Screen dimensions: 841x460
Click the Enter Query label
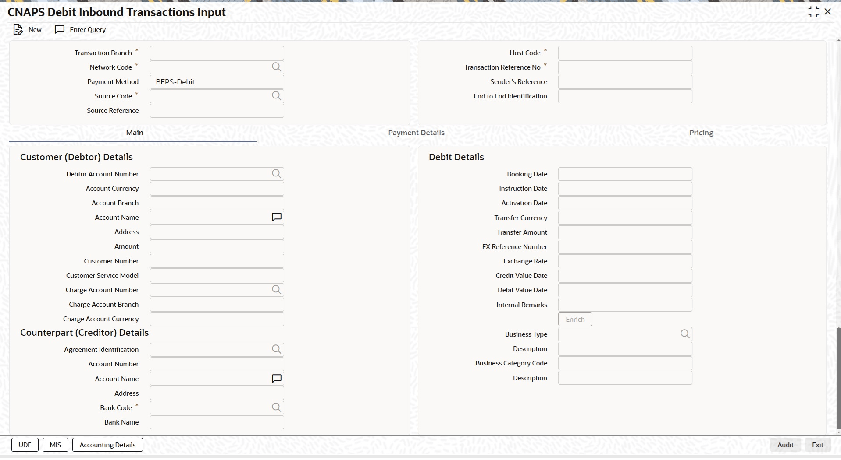88,30
